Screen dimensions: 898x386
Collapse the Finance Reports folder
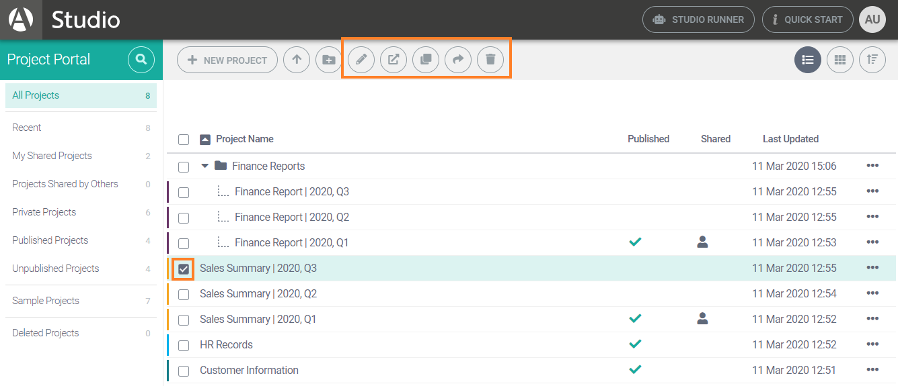[205, 166]
